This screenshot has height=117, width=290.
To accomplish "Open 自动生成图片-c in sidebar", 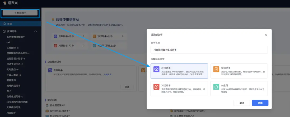I will [15, 64].
